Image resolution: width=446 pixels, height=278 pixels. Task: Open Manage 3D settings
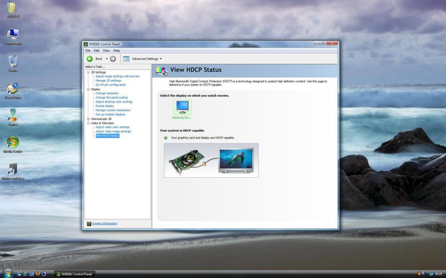(x=108, y=80)
